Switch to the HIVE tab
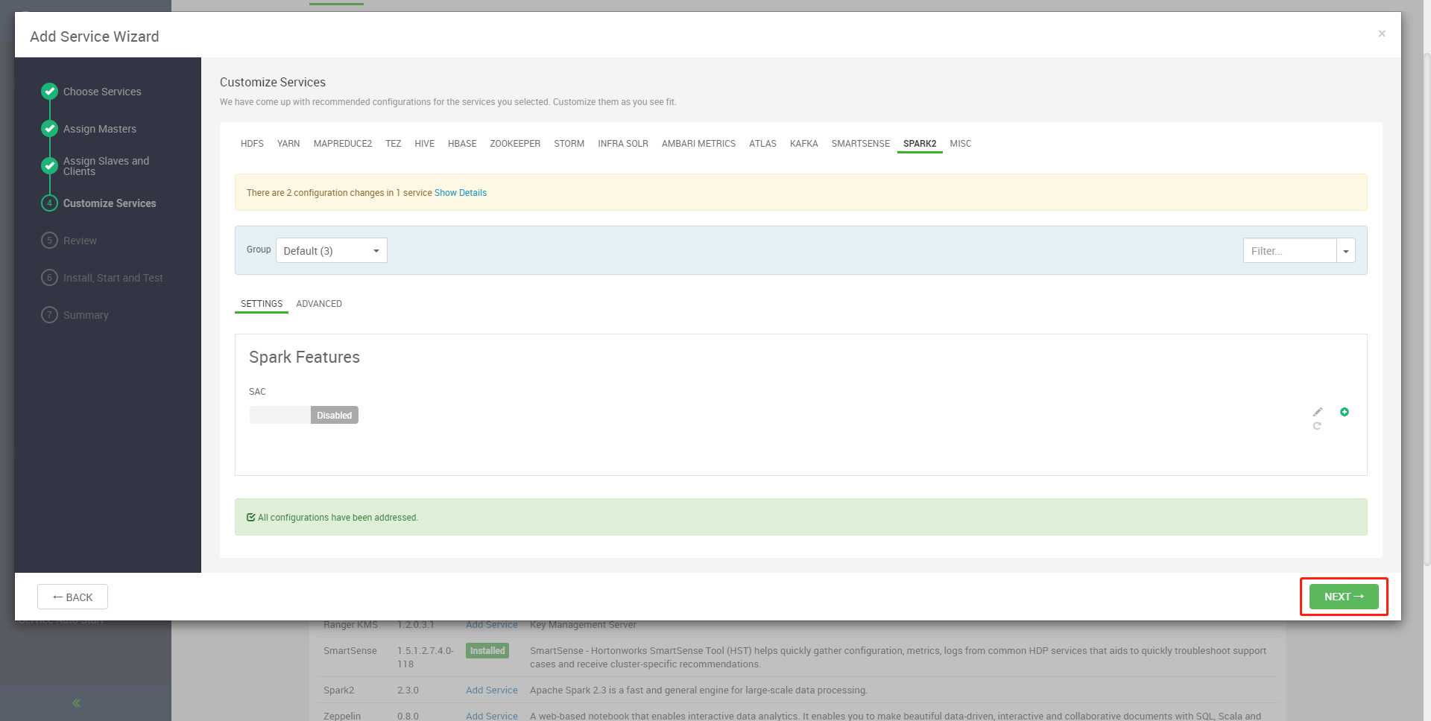This screenshot has height=721, width=1431. (425, 144)
